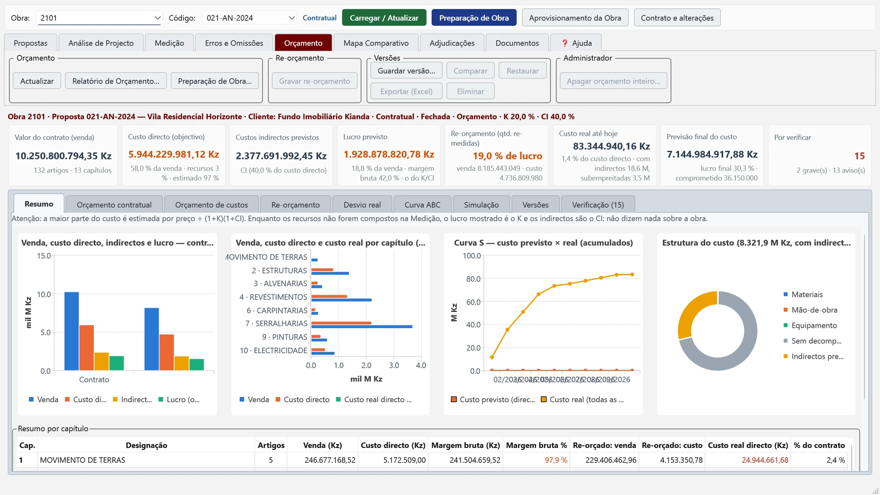Click the Contratual link
880x495 pixels.
(319, 18)
